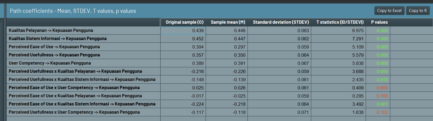Select Kualitas Sistem Informasi -> Kepuasan Pengguna row

point(57,39)
